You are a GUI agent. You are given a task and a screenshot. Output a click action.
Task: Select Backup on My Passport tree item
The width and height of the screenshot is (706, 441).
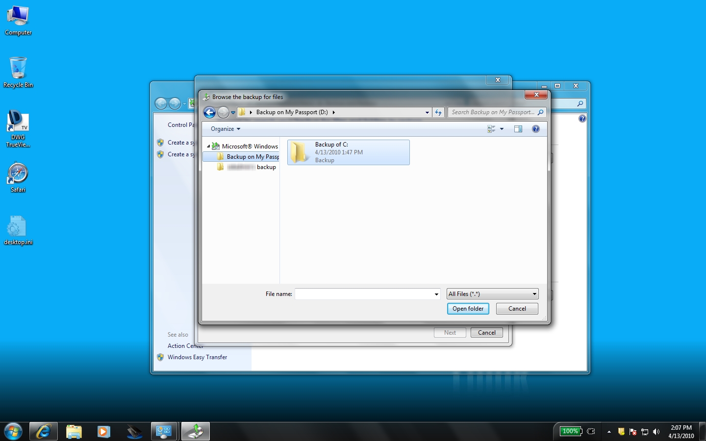252,157
